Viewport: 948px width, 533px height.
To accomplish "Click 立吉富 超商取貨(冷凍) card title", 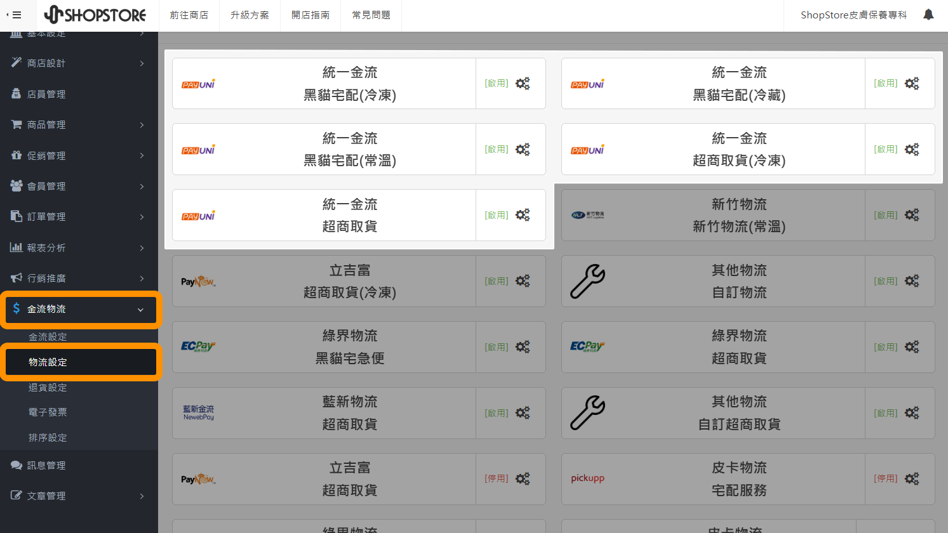I will 350,281.
